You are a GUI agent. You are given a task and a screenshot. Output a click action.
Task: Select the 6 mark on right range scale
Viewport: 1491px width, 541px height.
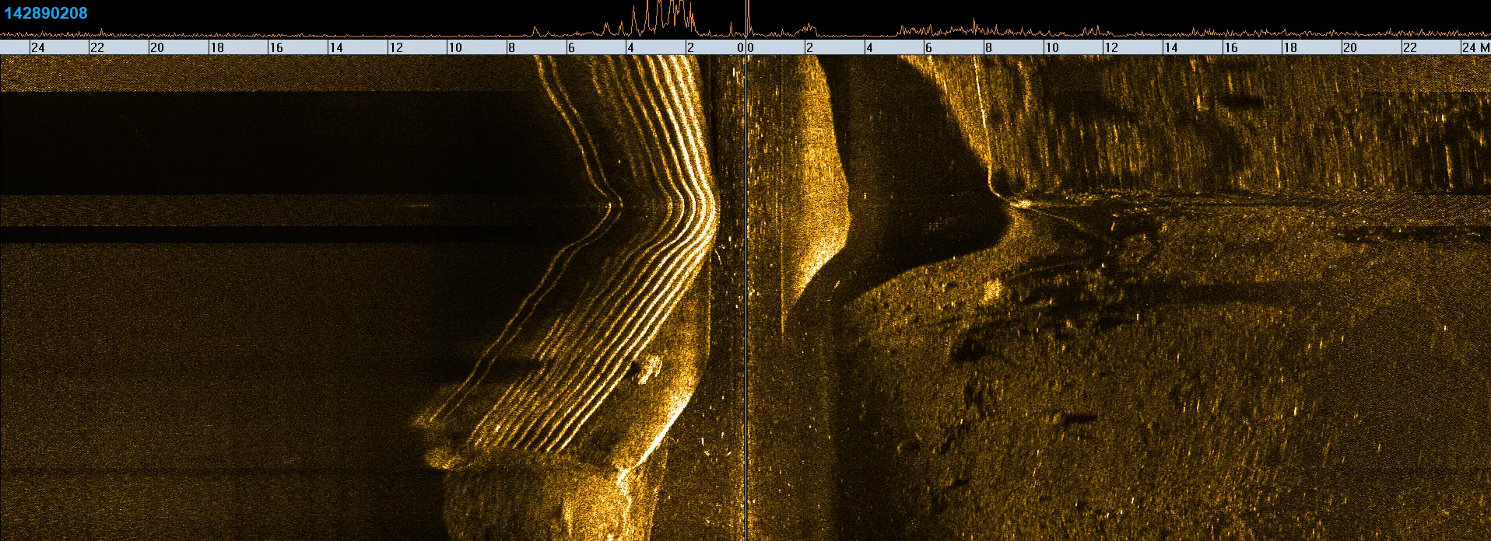(x=928, y=47)
